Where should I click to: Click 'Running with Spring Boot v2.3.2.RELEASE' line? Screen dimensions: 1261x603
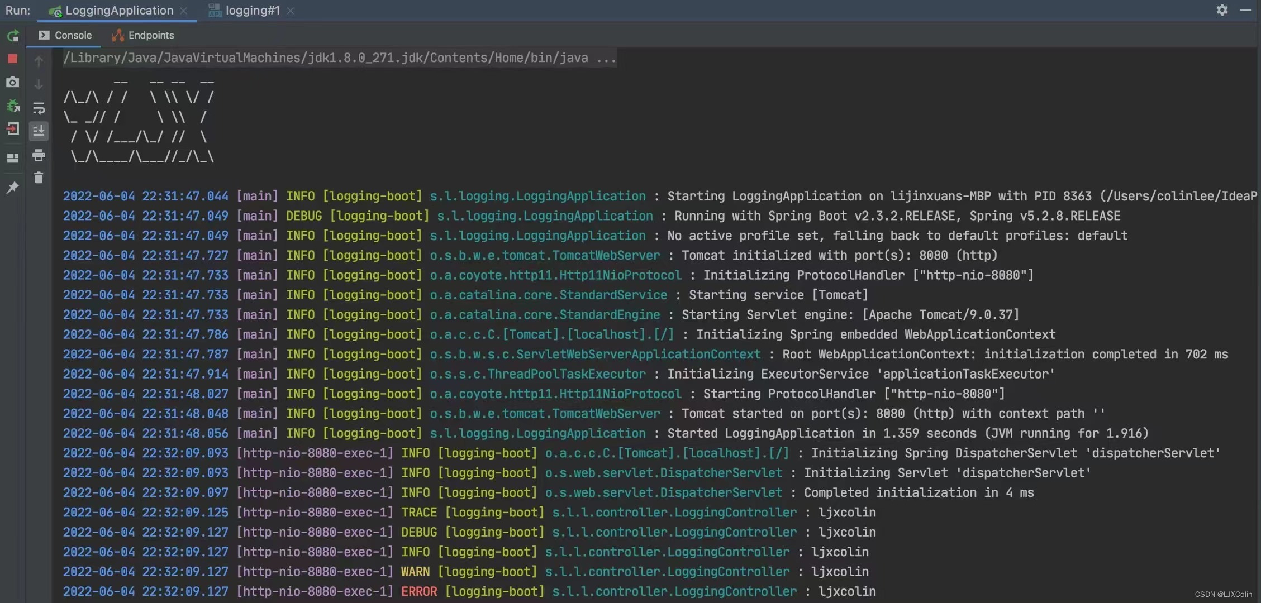pos(897,216)
